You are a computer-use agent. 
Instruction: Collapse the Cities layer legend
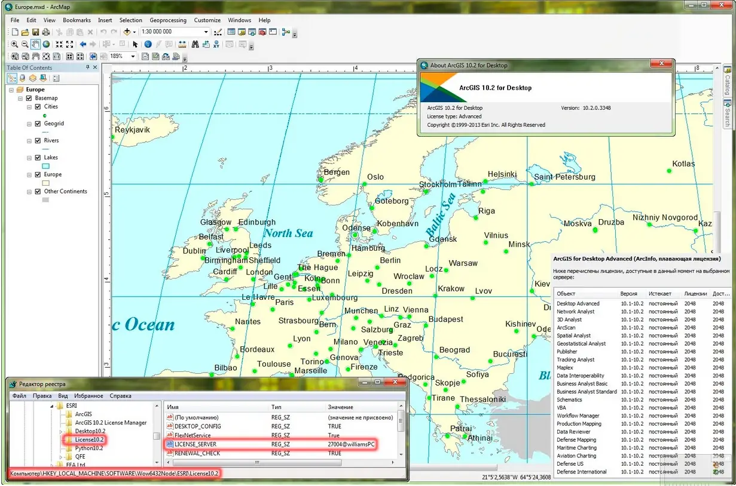point(30,107)
